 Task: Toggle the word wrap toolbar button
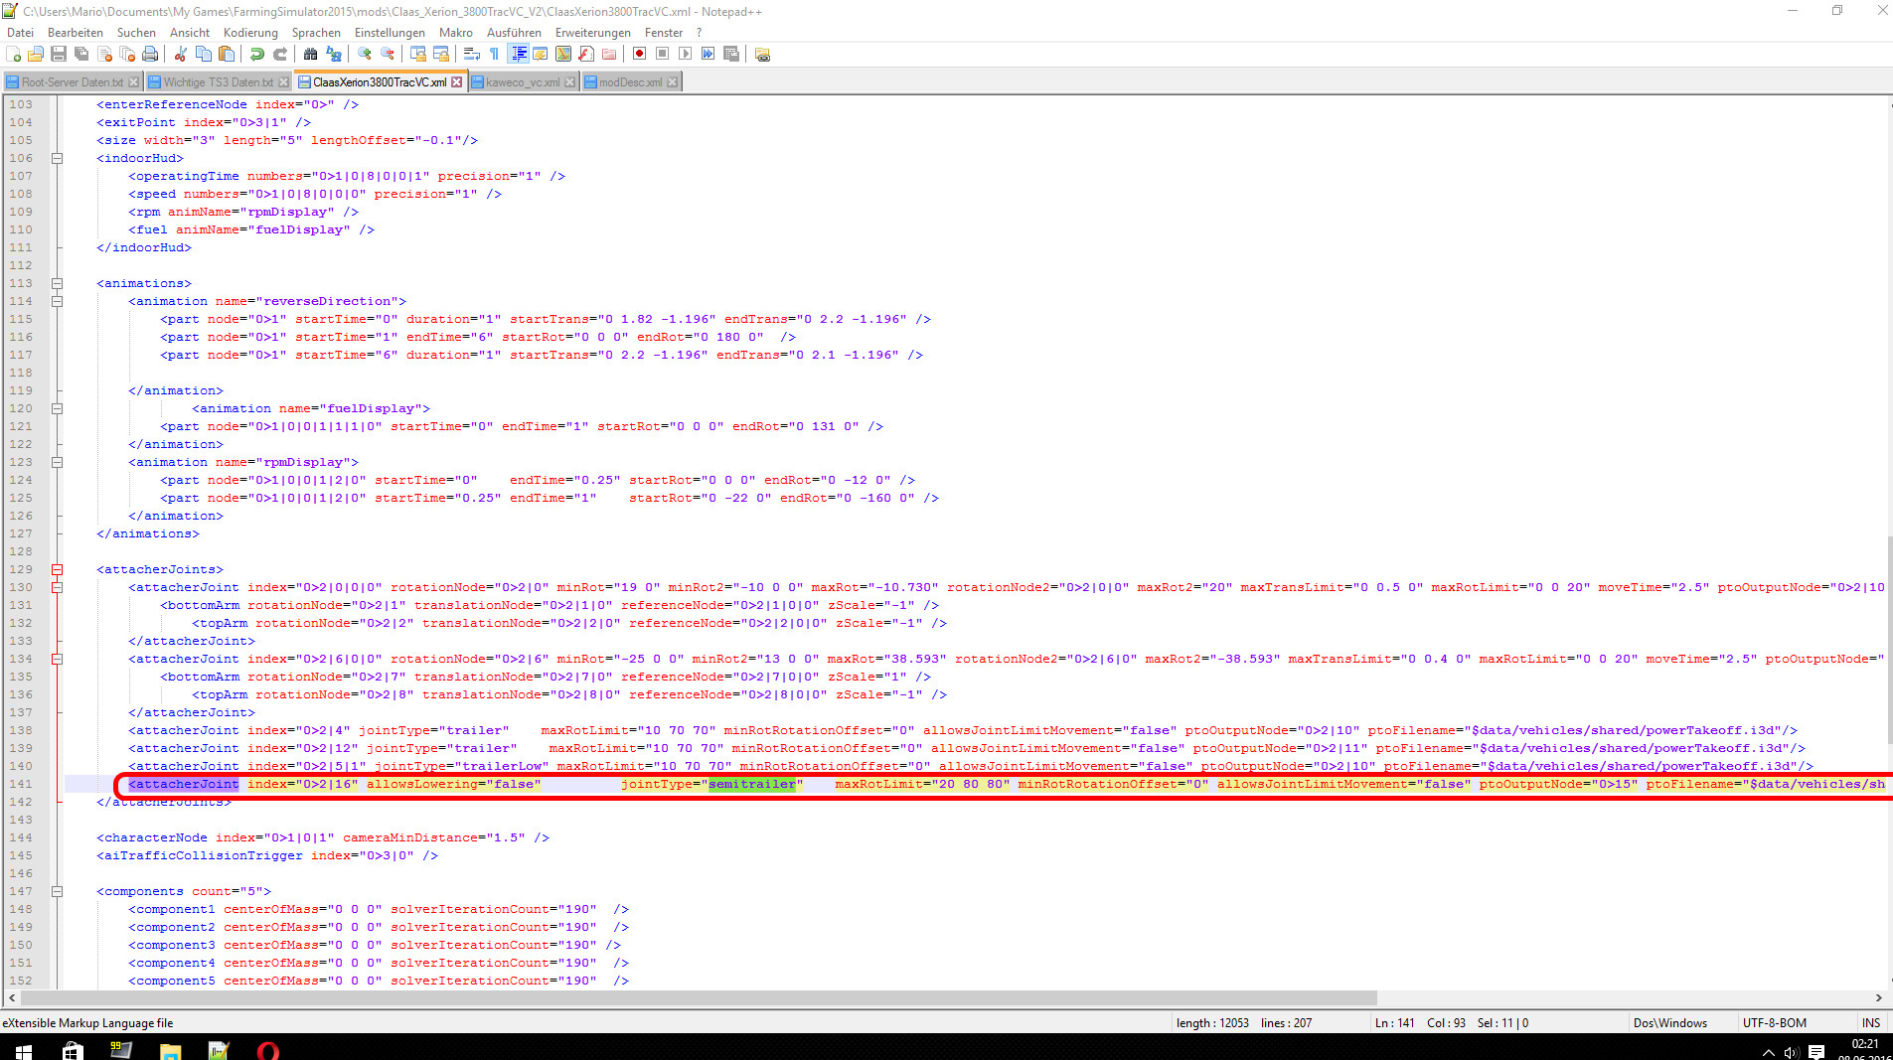(x=472, y=54)
